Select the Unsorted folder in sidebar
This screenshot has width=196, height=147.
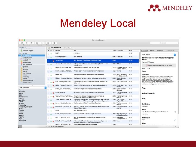(26, 66)
